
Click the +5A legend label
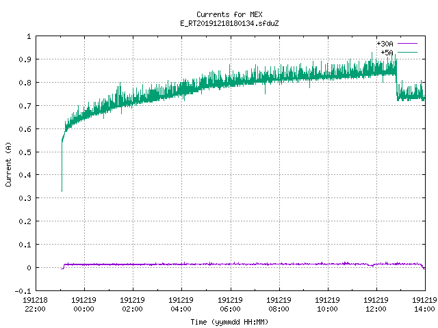pyautogui.click(x=387, y=53)
